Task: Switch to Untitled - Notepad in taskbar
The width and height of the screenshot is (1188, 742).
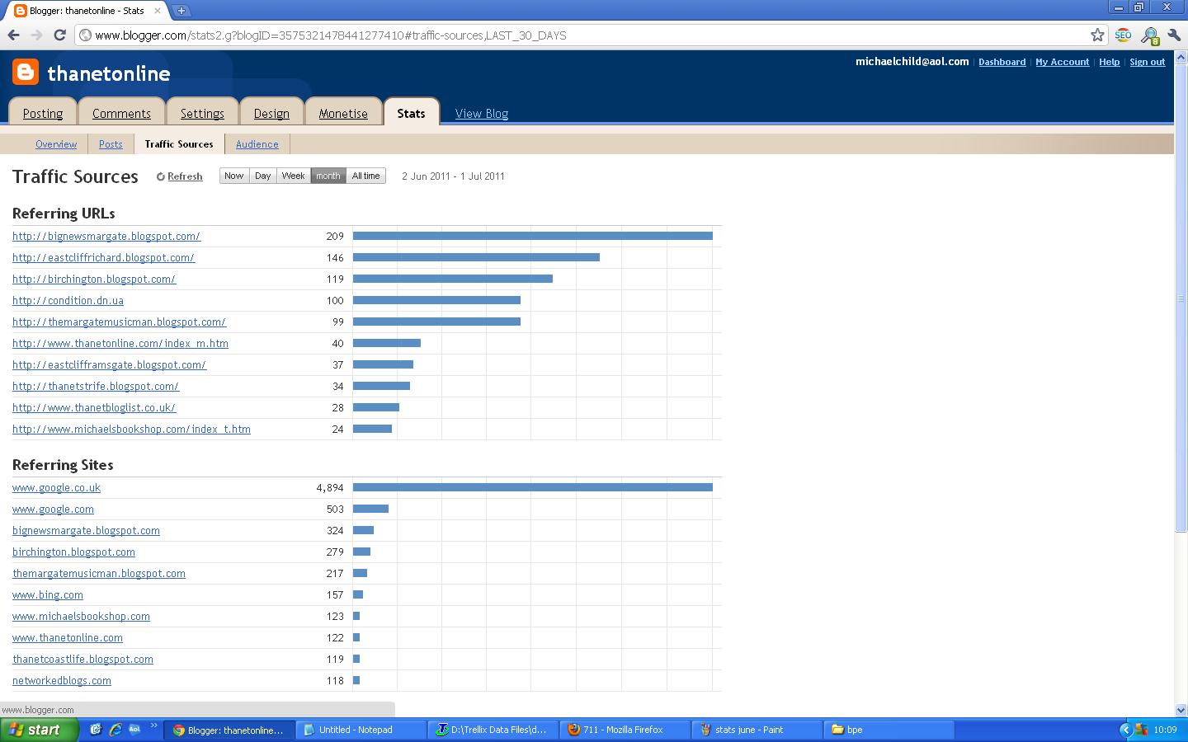Action: pos(361,730)
